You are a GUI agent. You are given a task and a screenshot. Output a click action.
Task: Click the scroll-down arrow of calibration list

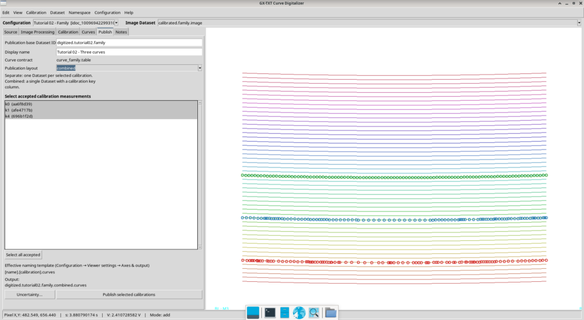click(200, 247)
